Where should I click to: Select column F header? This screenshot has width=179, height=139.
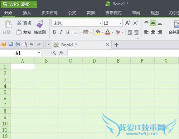click(142, 61)
